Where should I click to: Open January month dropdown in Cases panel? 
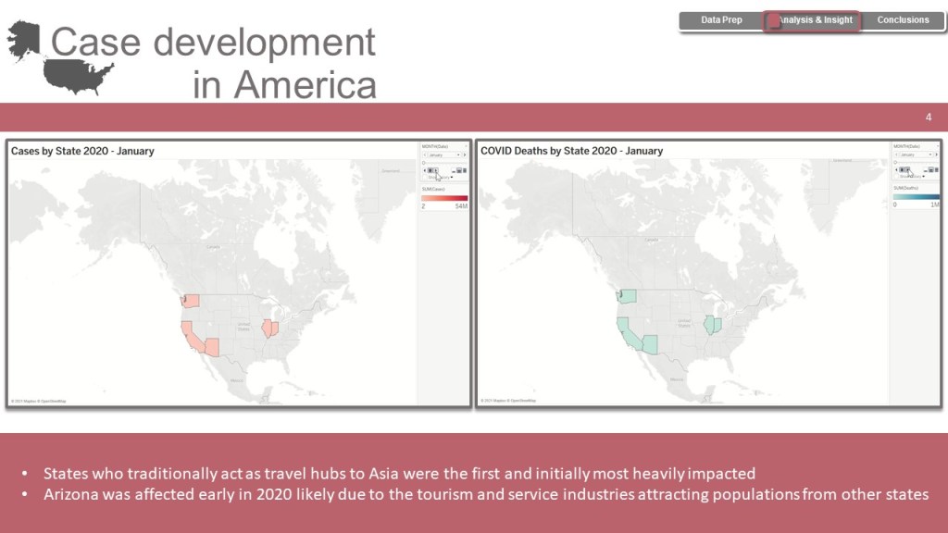tap(443, 155)
